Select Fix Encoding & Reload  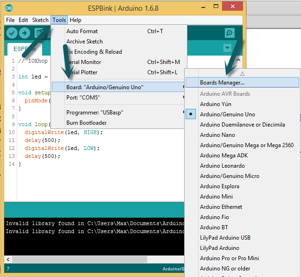coord(119,52)
